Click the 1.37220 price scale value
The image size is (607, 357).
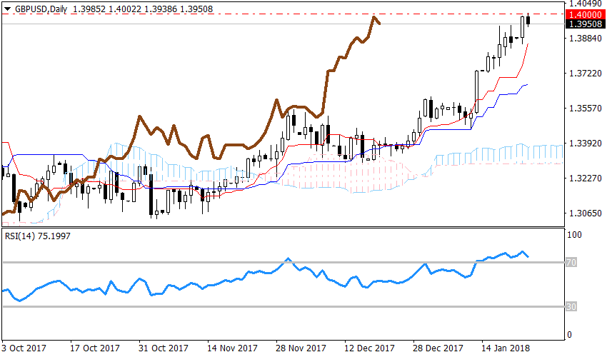[x=586, y=73]
